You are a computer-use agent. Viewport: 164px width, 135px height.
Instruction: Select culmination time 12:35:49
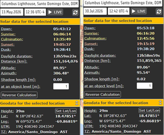[62, 39]
